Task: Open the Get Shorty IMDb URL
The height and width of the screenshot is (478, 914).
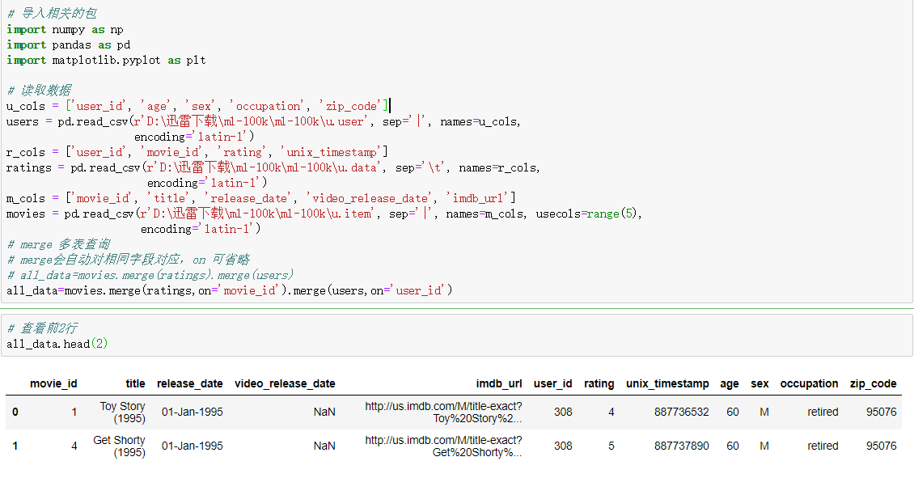Action: point(443,446)
